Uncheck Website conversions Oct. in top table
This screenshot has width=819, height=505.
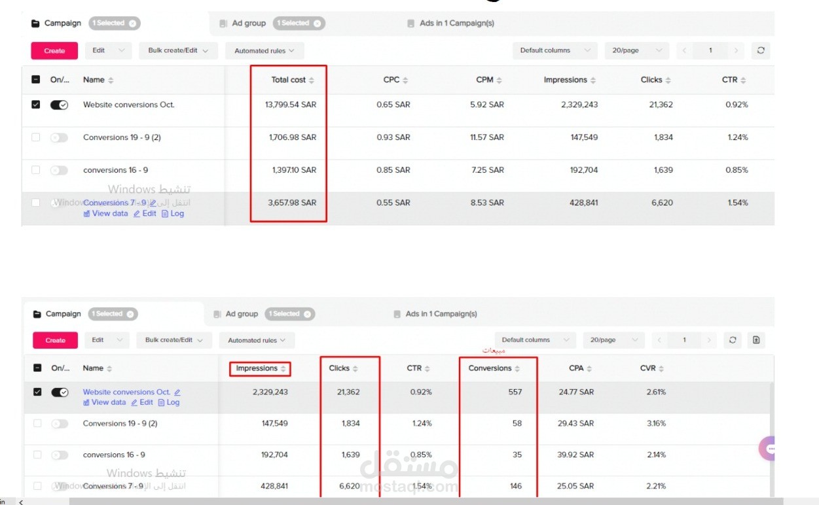[x=36, y=105]
